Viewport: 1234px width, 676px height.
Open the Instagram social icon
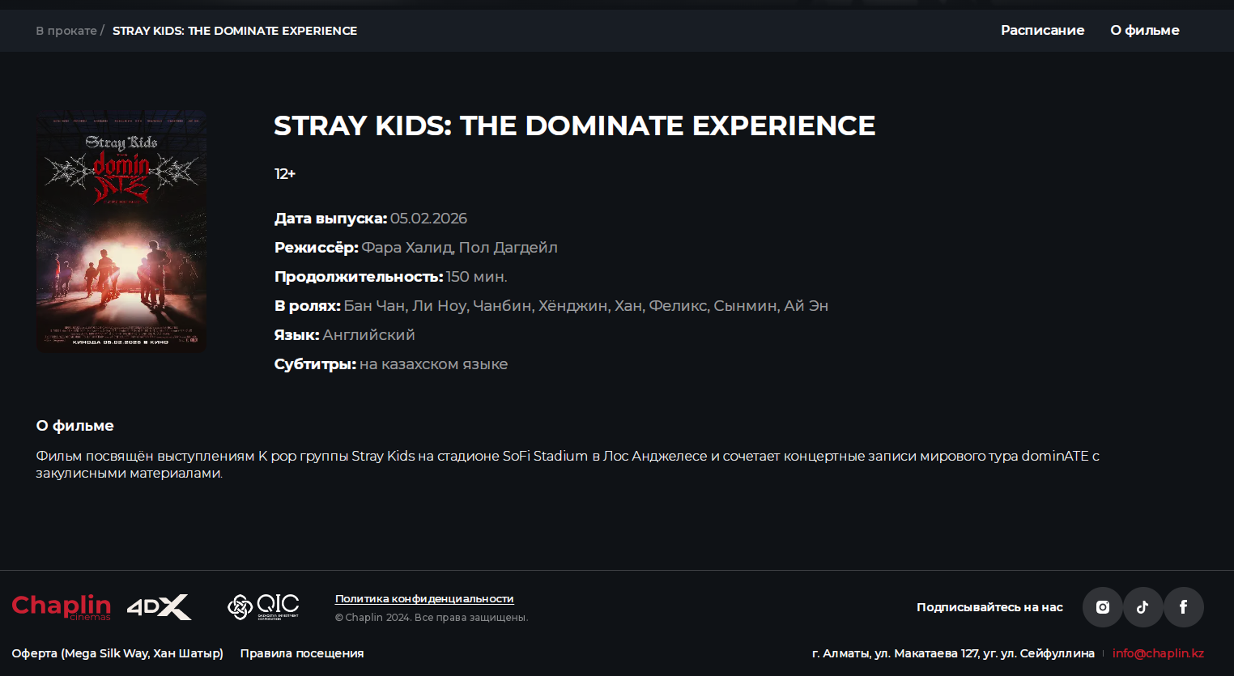[x=1102, y=607]
